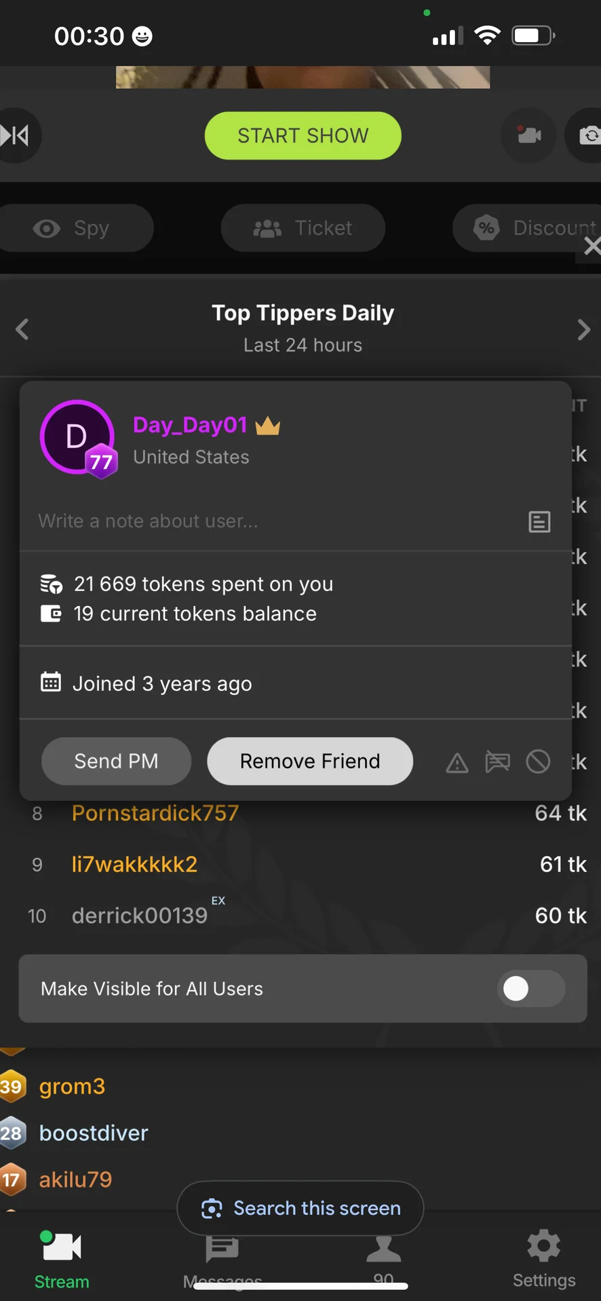The width and height of the screenshot is (601, 1301).
Task: Switch to the Stream tab
Action: (x=62, y=1260)
